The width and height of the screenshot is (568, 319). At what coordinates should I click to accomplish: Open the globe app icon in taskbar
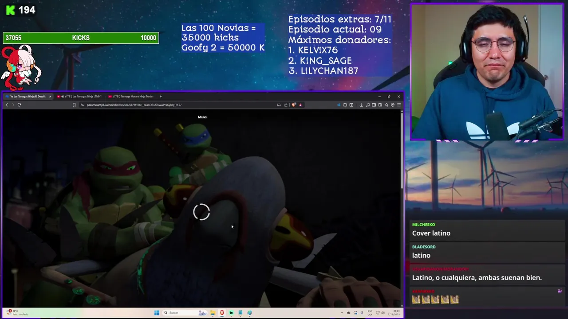tap(249, 313)
